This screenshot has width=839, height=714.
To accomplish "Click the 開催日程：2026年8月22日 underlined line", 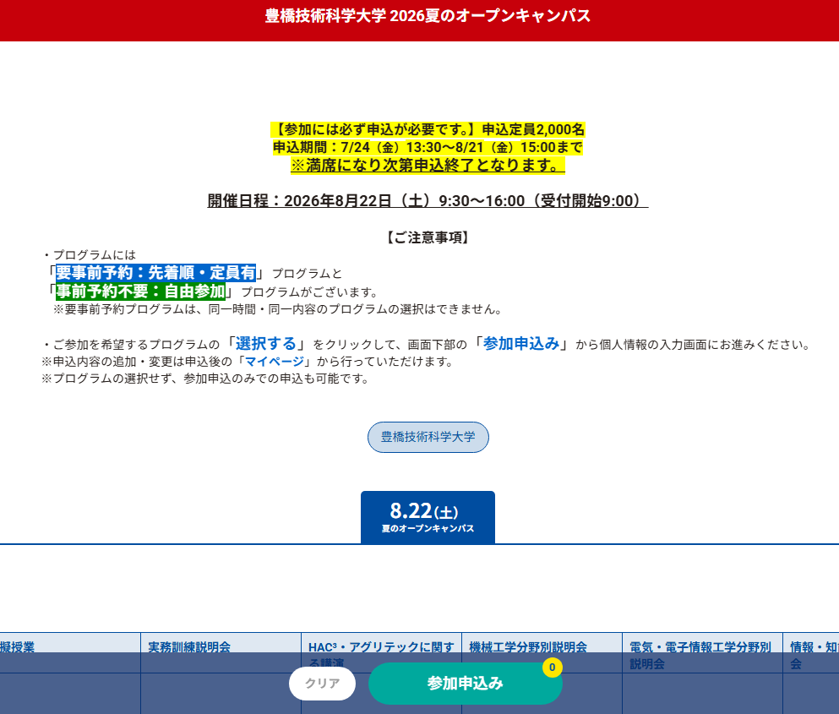I will (x=428, y=201).
